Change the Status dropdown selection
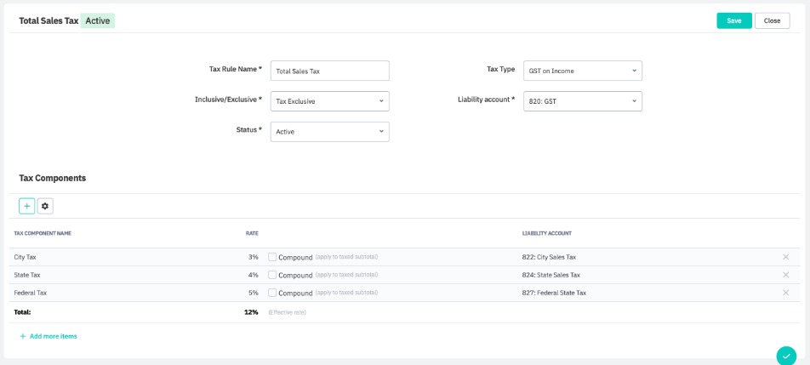The width and height of the screenshot is (810, 365). [329, 132]
